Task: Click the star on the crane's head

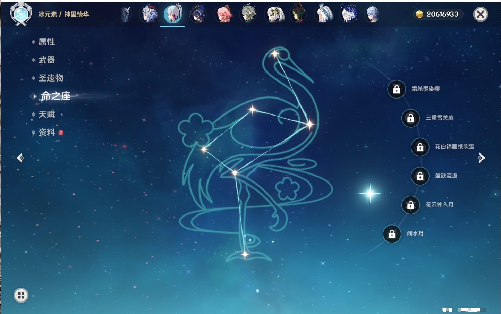Action: coord(275,54)
